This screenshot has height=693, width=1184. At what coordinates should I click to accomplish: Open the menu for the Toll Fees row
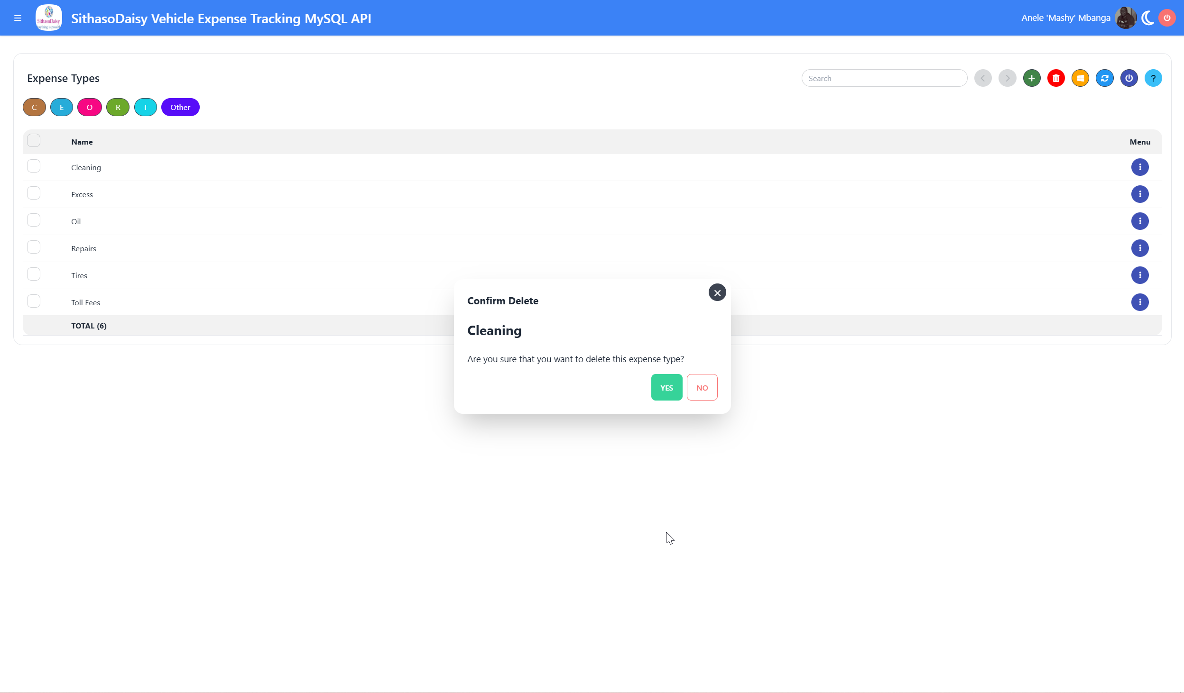[1140, 302]
